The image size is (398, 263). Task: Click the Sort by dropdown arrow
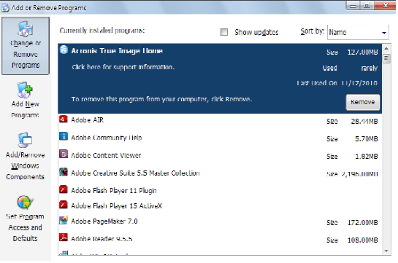[x=384, y=32]
